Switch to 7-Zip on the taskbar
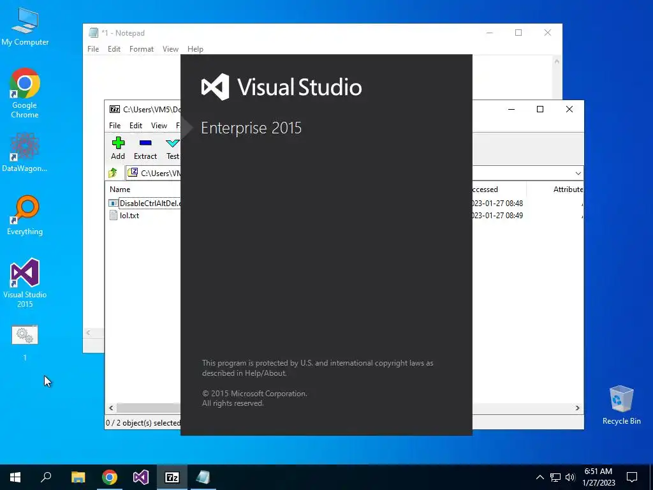 click(172, 477)
